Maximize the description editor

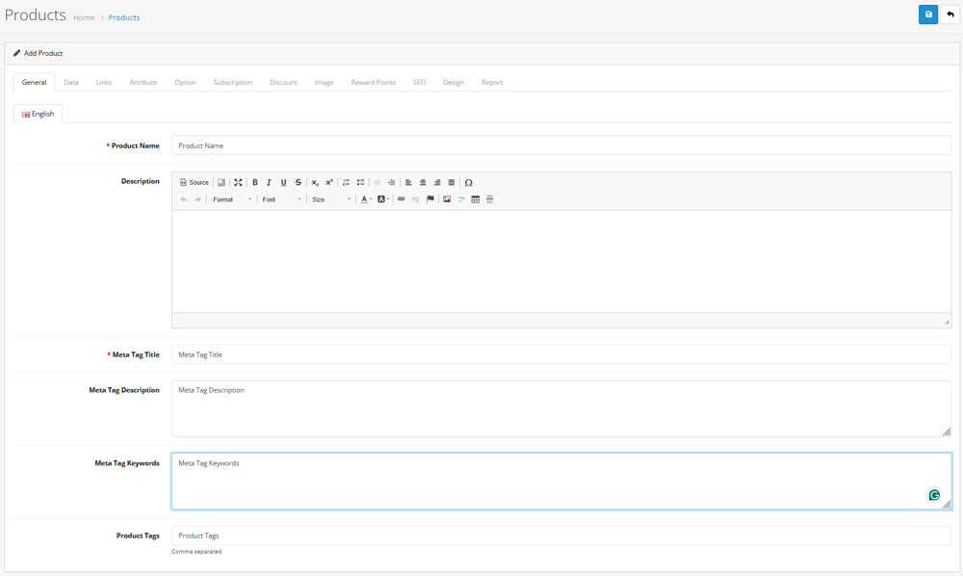[238, 182]
